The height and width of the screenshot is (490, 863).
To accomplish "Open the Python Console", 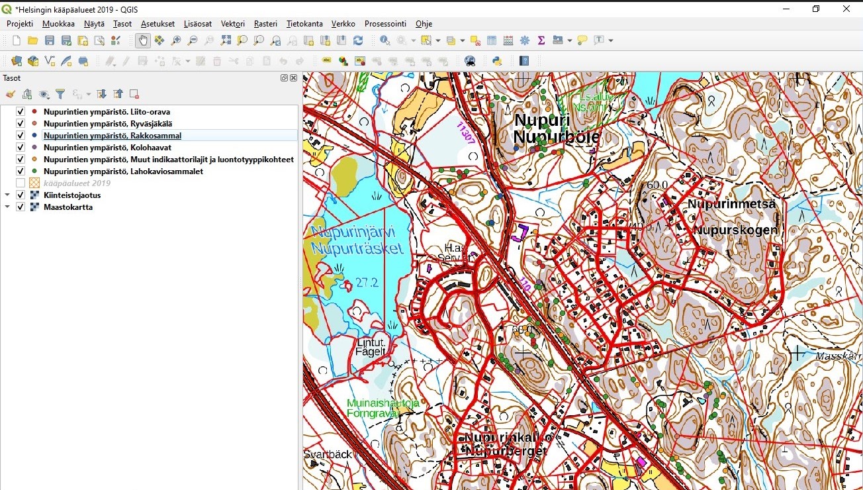I will pos(497,61).
